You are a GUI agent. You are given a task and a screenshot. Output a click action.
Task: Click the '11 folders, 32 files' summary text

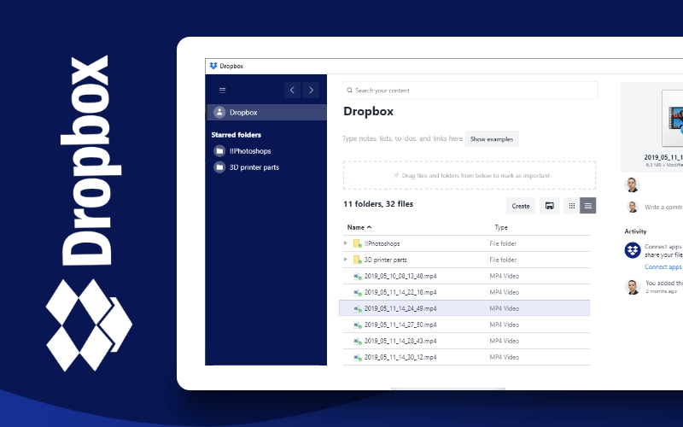click(378, 204)
